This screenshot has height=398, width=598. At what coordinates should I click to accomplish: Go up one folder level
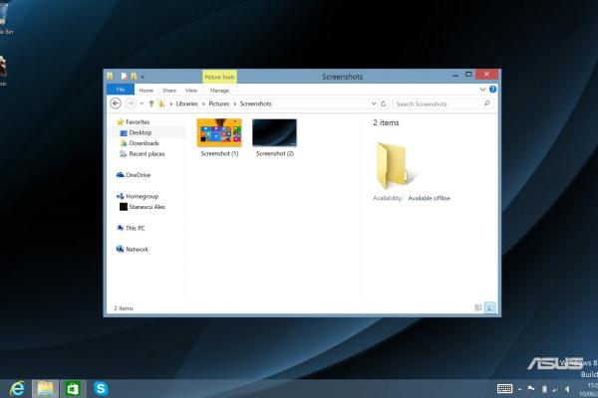tap(151, 103)
